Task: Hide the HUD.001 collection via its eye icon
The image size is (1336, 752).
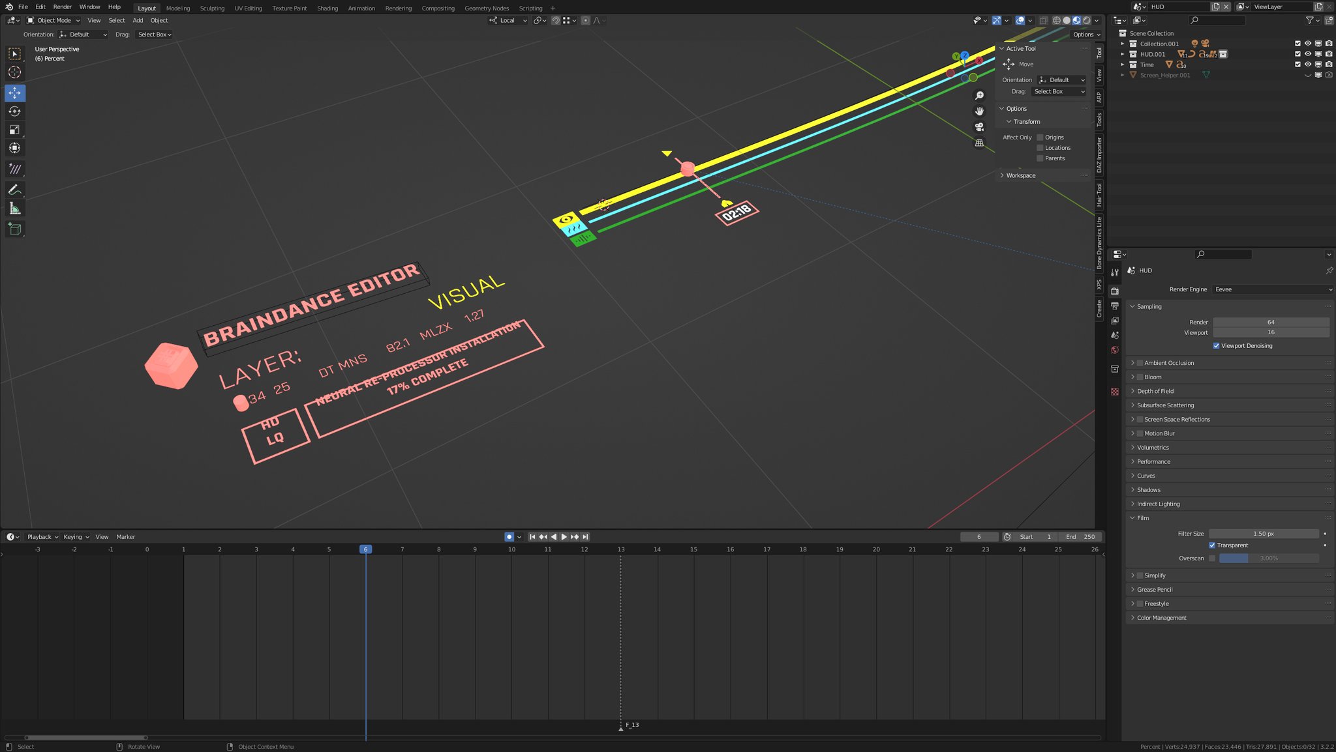Action: (1307, 54)
